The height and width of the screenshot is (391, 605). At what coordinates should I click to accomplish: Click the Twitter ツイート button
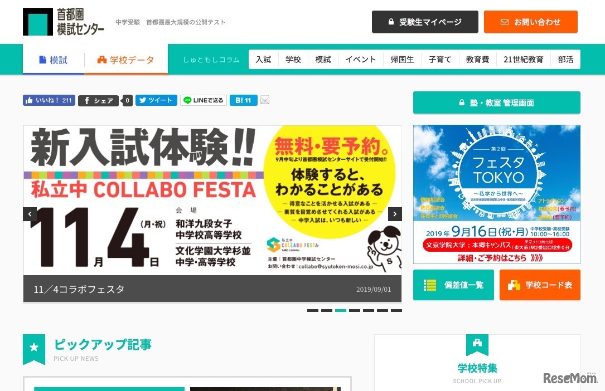tap(156, 100)
